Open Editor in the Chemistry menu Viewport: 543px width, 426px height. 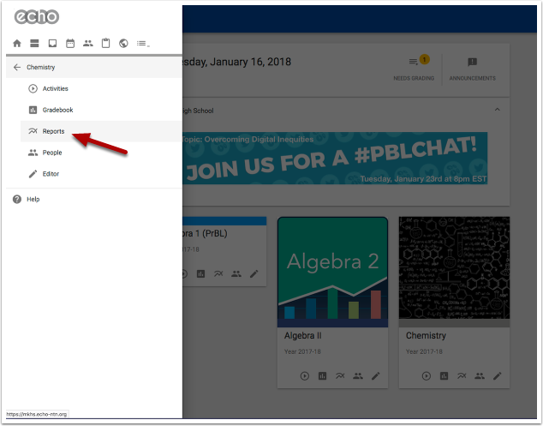pos(51,174)
